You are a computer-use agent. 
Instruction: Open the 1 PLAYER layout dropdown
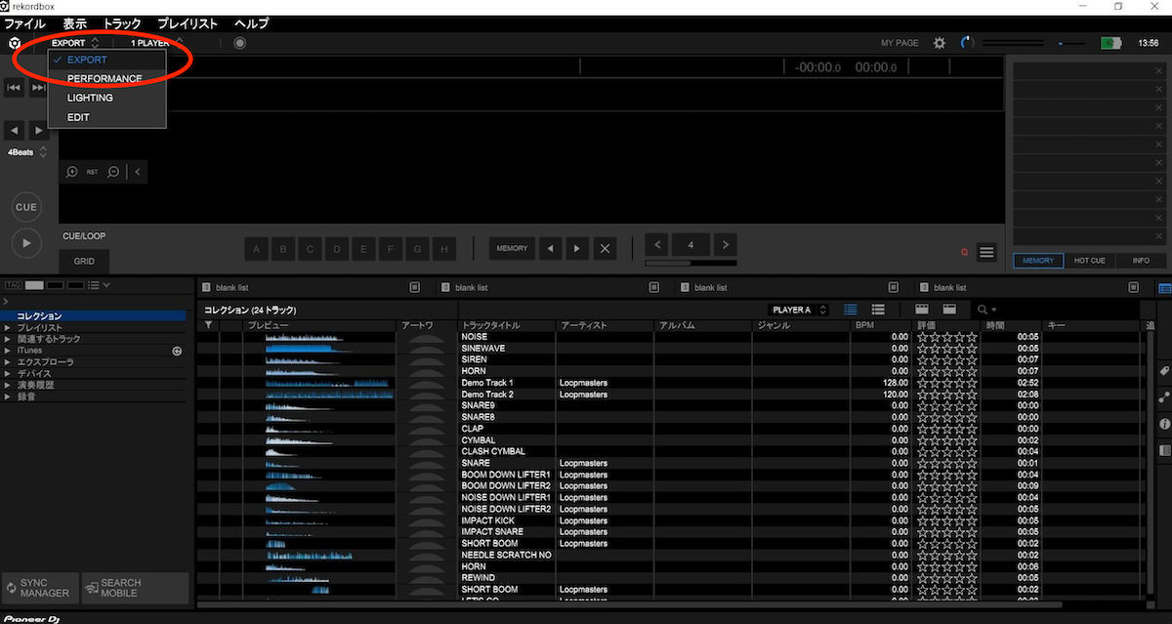(154, 43)
